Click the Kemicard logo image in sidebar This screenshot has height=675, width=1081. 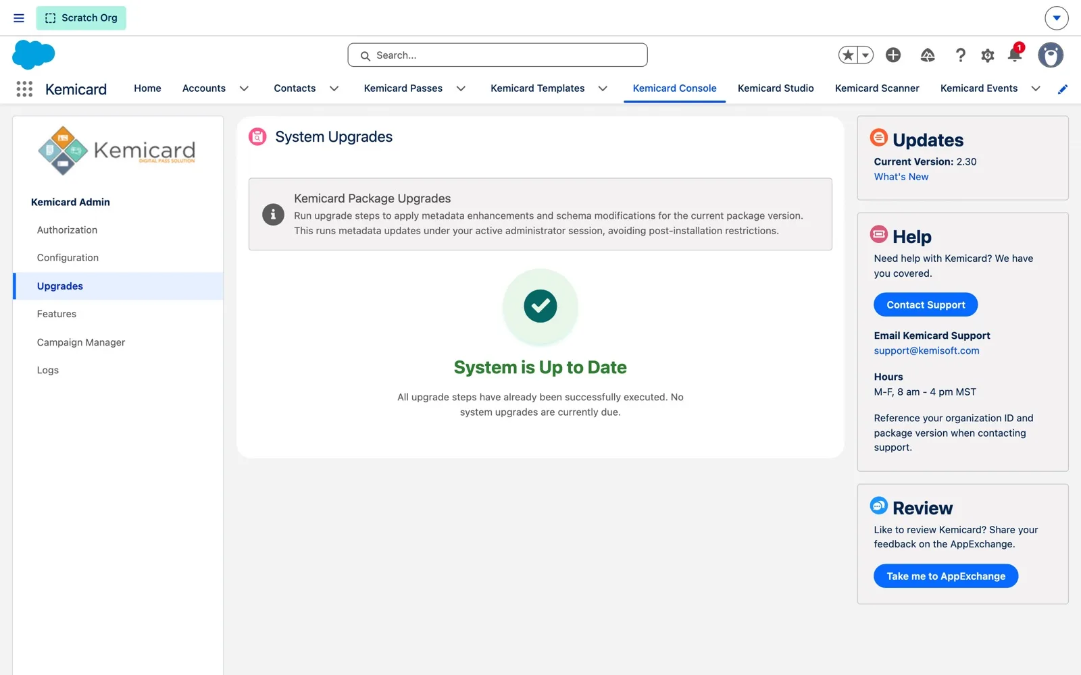[x=117, y=151]
